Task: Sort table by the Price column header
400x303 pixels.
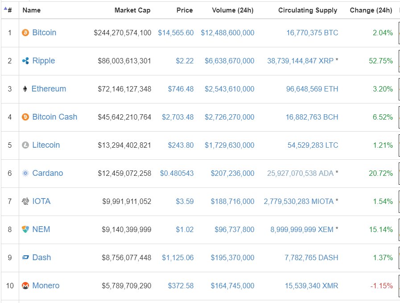Action: (x=185, y=10)
